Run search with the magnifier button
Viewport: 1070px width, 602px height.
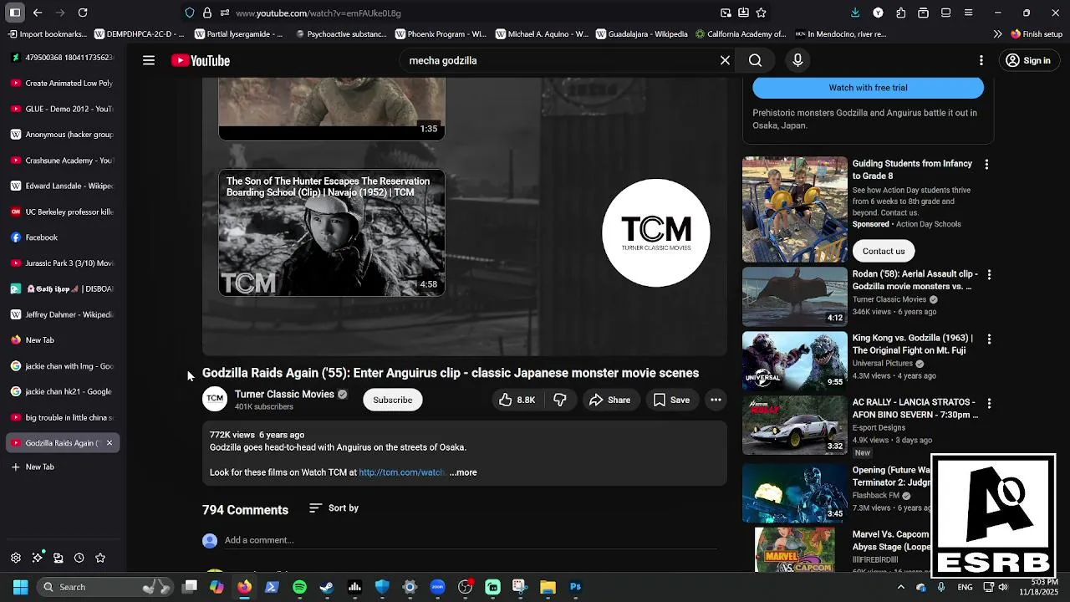755,60
